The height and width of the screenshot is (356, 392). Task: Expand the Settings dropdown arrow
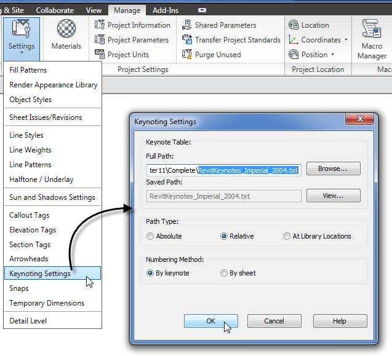tap(22, 53)
